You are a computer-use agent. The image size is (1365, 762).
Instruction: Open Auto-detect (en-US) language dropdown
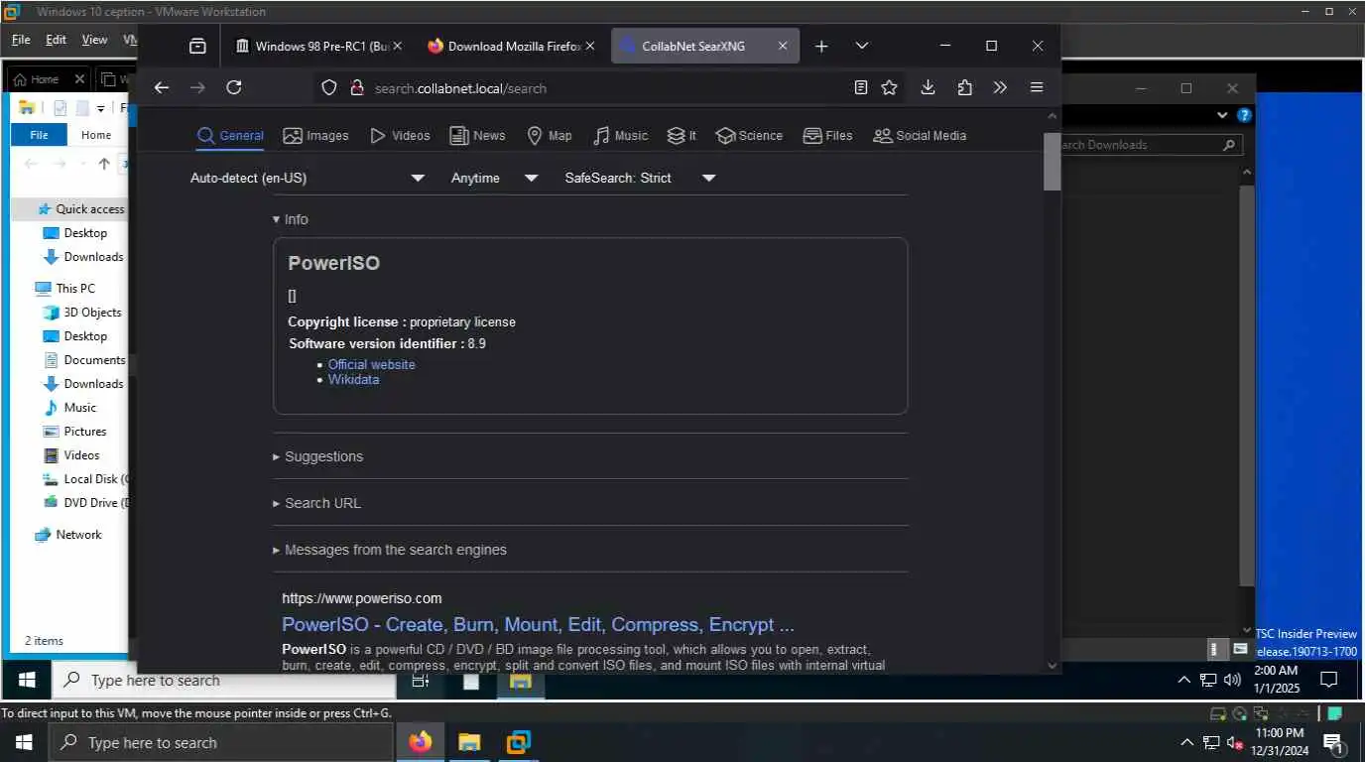click(308, 178)
